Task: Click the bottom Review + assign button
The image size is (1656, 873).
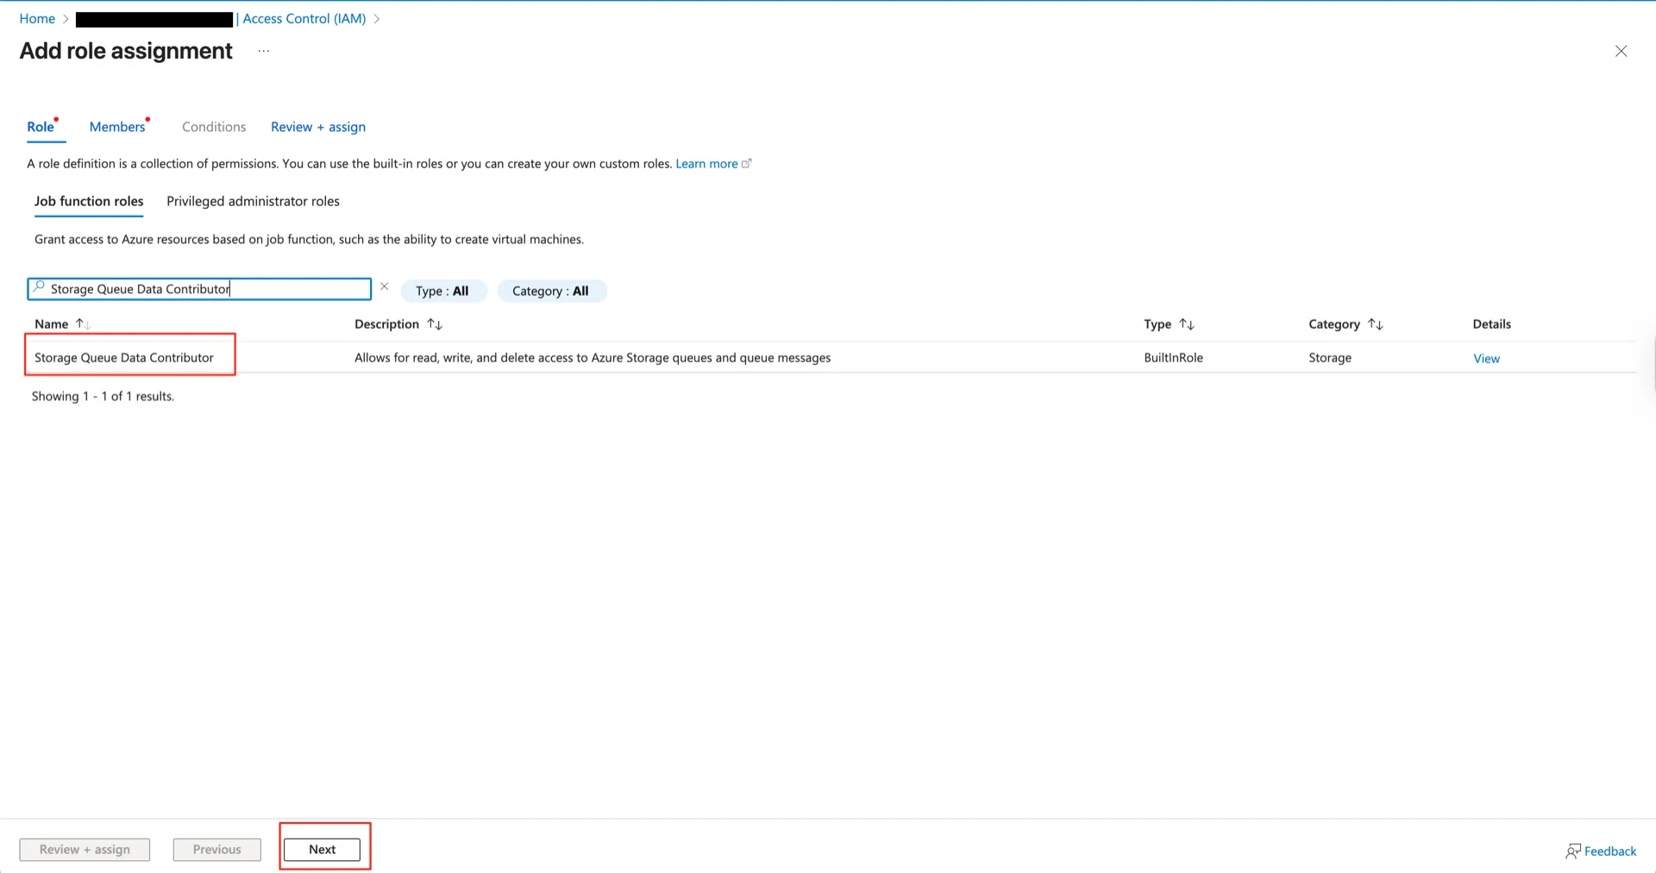Action: [x=85, y=849]
